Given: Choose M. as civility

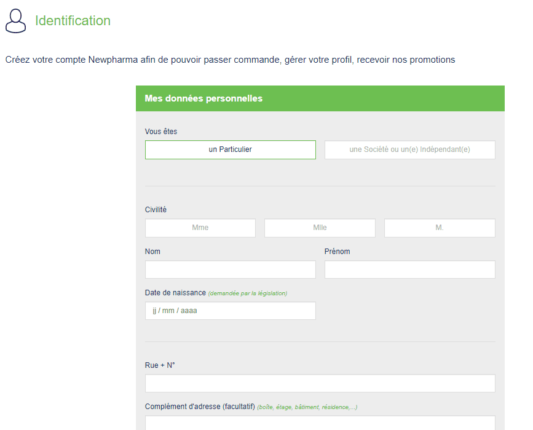Looking at the screenshot, I should [x=440, y=228].
